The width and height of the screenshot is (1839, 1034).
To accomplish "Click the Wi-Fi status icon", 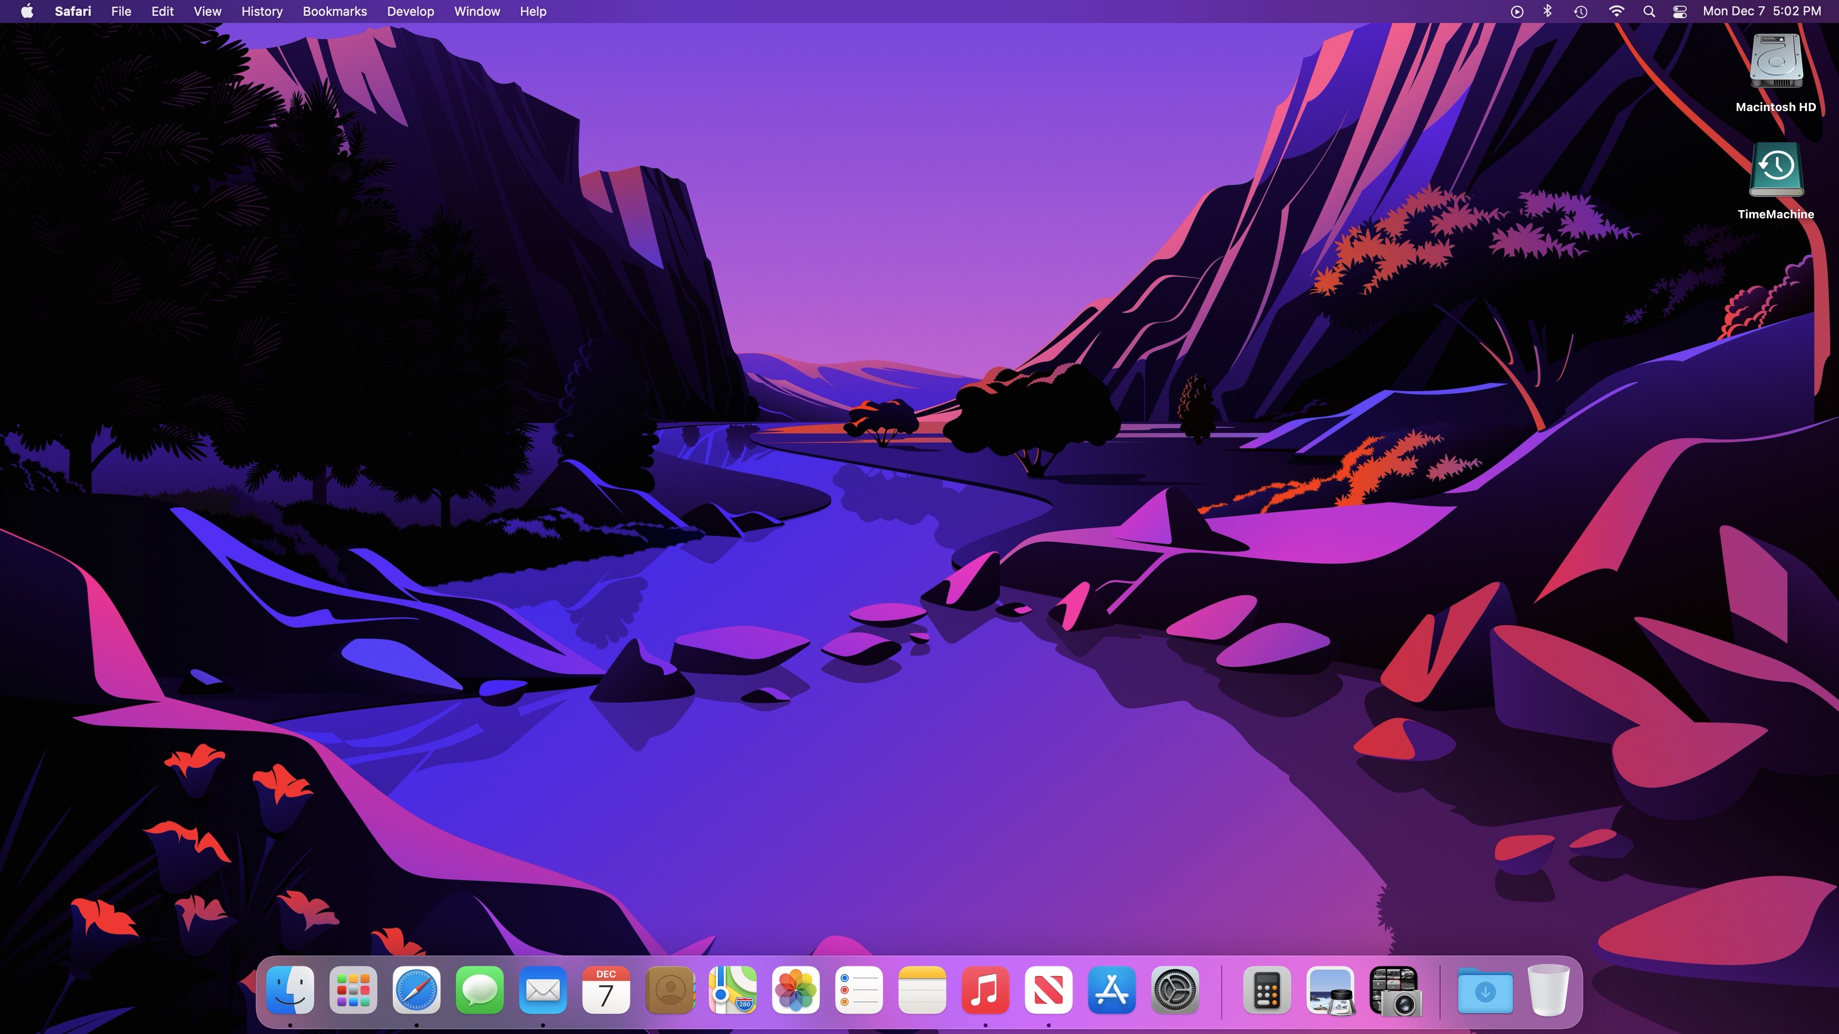I will pos(1616,11).
